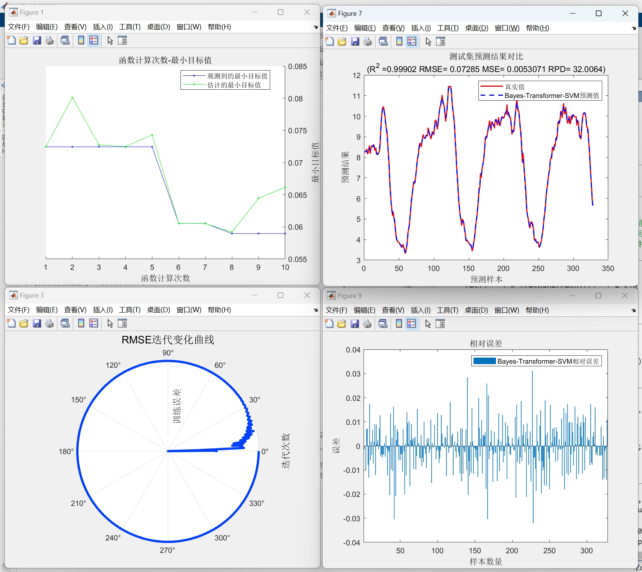Click Print icon in Figure 1 toolbar
This screenshot has height=572, width=642.
(x=50, y=41)
